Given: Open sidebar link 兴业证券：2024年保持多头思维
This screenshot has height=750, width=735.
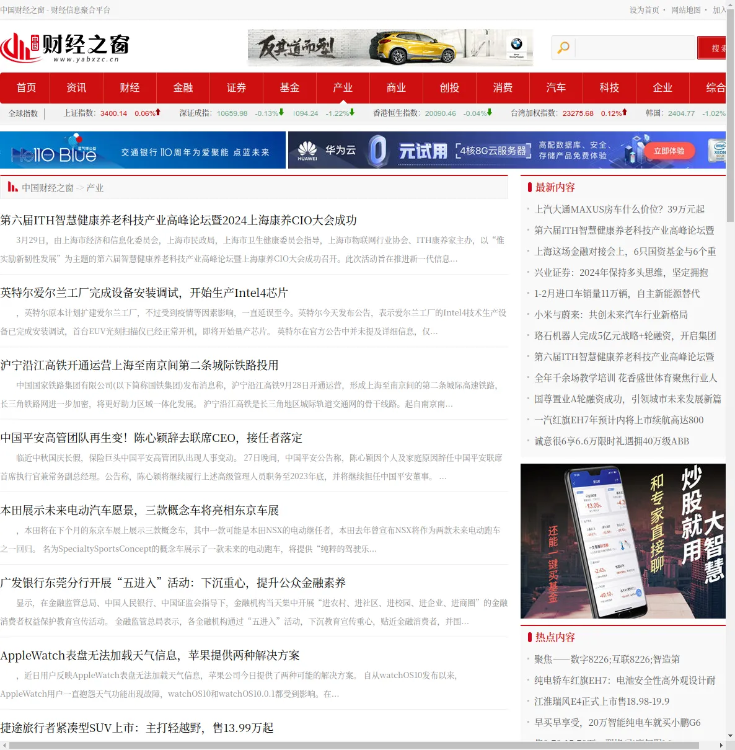Looking at the screenshot, I should coord(621,273).
